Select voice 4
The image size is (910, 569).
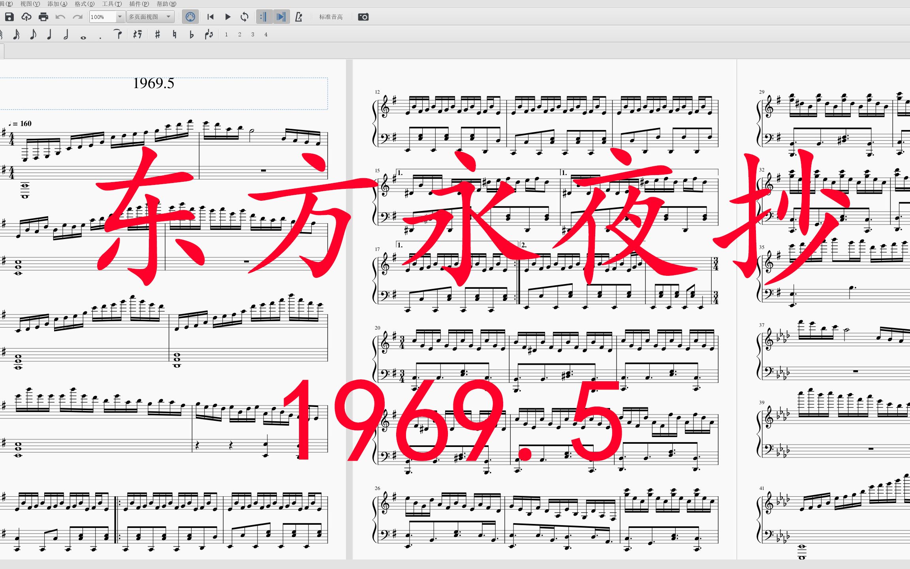coord(266,35)
